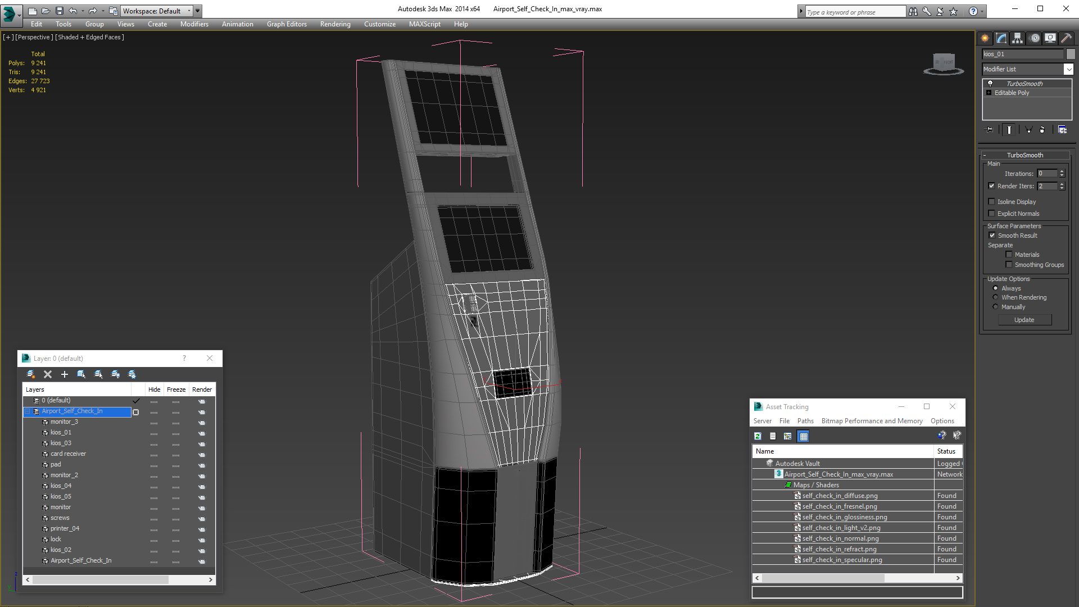Select TurboSmooth in the modifier stack
This screenshot has width=1079, height=607.
1024,84
